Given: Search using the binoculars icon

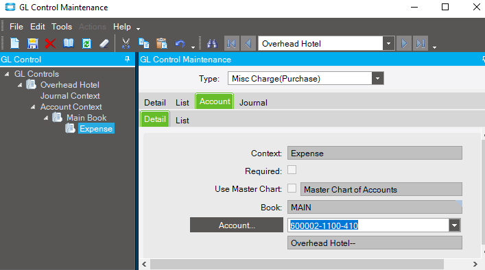Looking at the screenshot, I should click(x=212, y=43).
